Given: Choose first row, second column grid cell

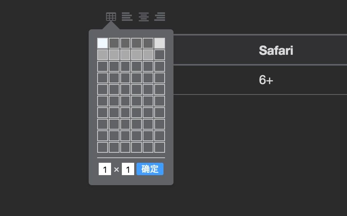Looking at the screenshot, I should [114, 43].
